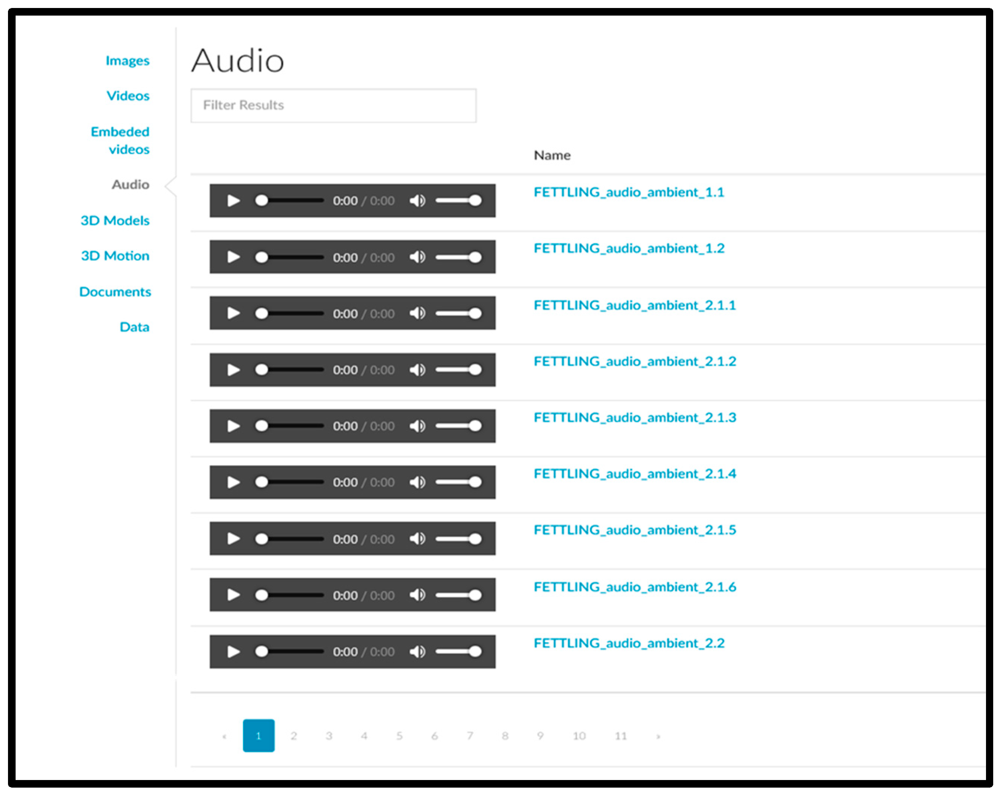1004x800 pixels.
Task: Open the Images section in the sidebar
Action: (x=127, y=60)
